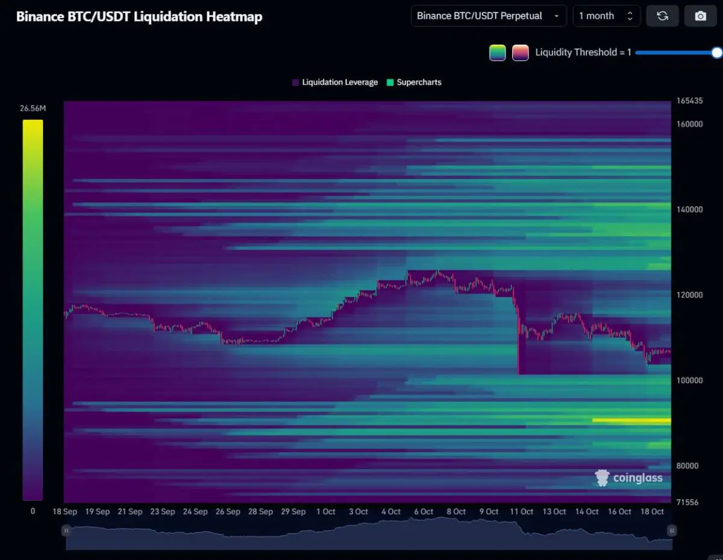Select the pink-orange color theme swatch
Screen dimensions: 723x560
click(x=520, y=52)
